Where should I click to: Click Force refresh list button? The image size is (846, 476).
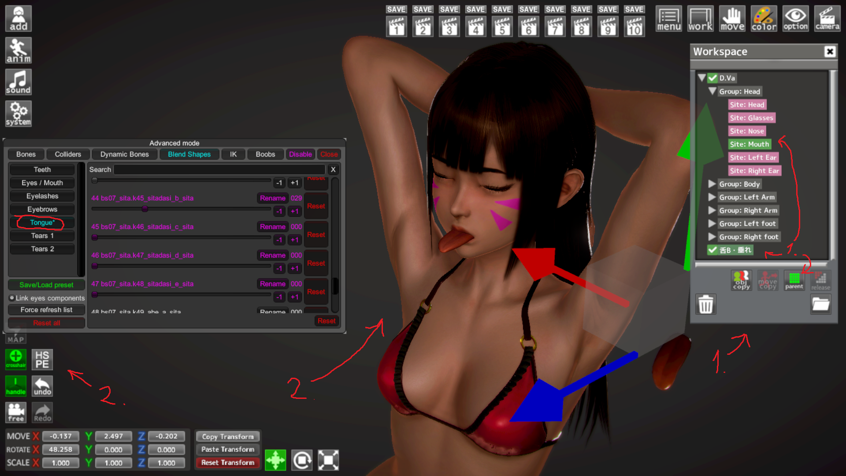[46, 310]
